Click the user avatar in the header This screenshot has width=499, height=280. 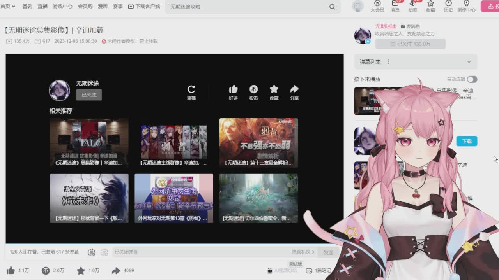pyautogui.click(x=357, y=6)
